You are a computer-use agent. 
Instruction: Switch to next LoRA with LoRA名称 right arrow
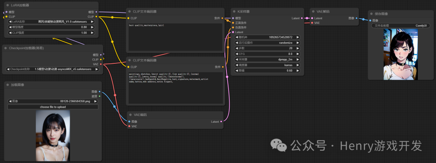[x=92, y=22]
